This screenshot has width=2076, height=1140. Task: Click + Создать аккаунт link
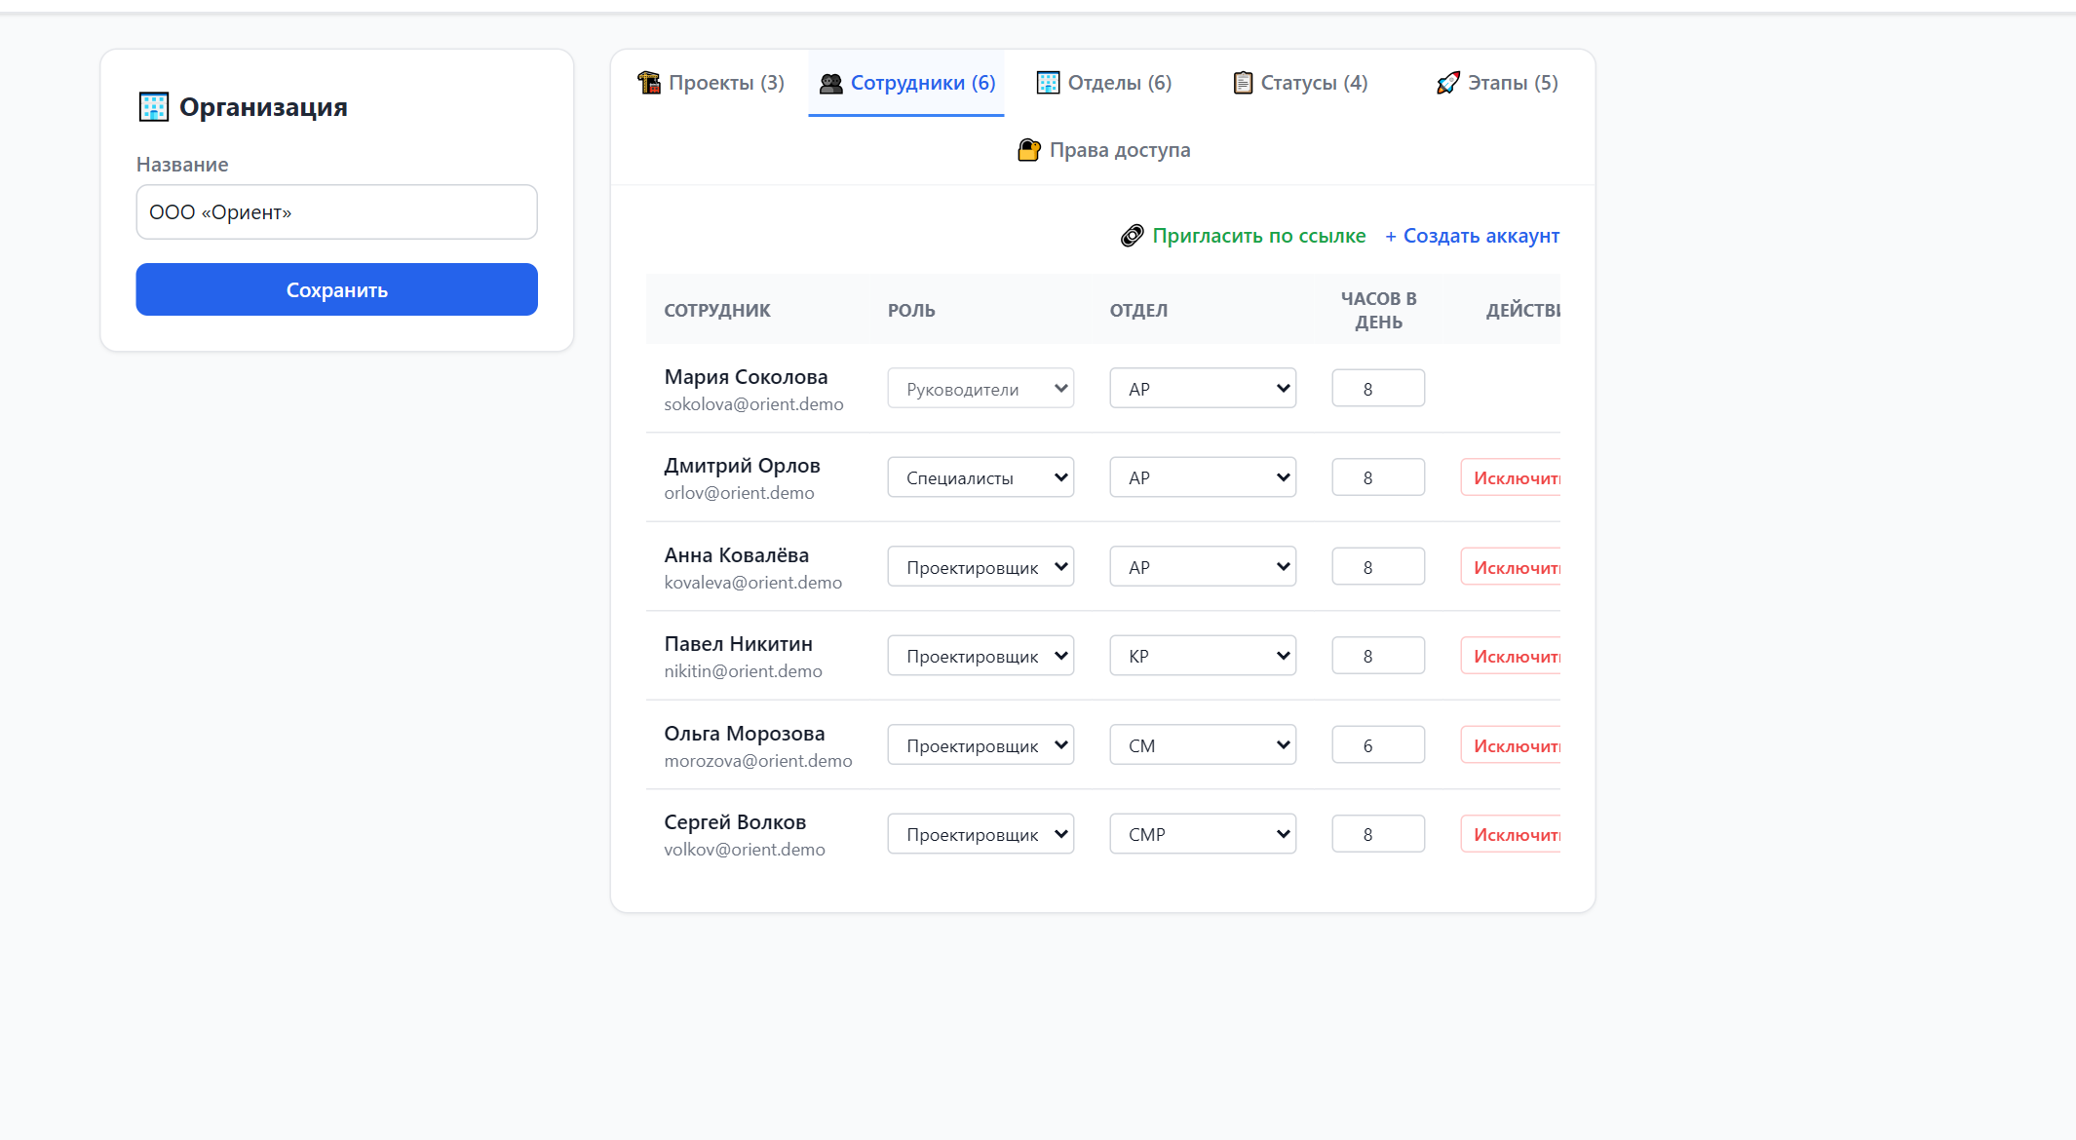coord(1472,236)
